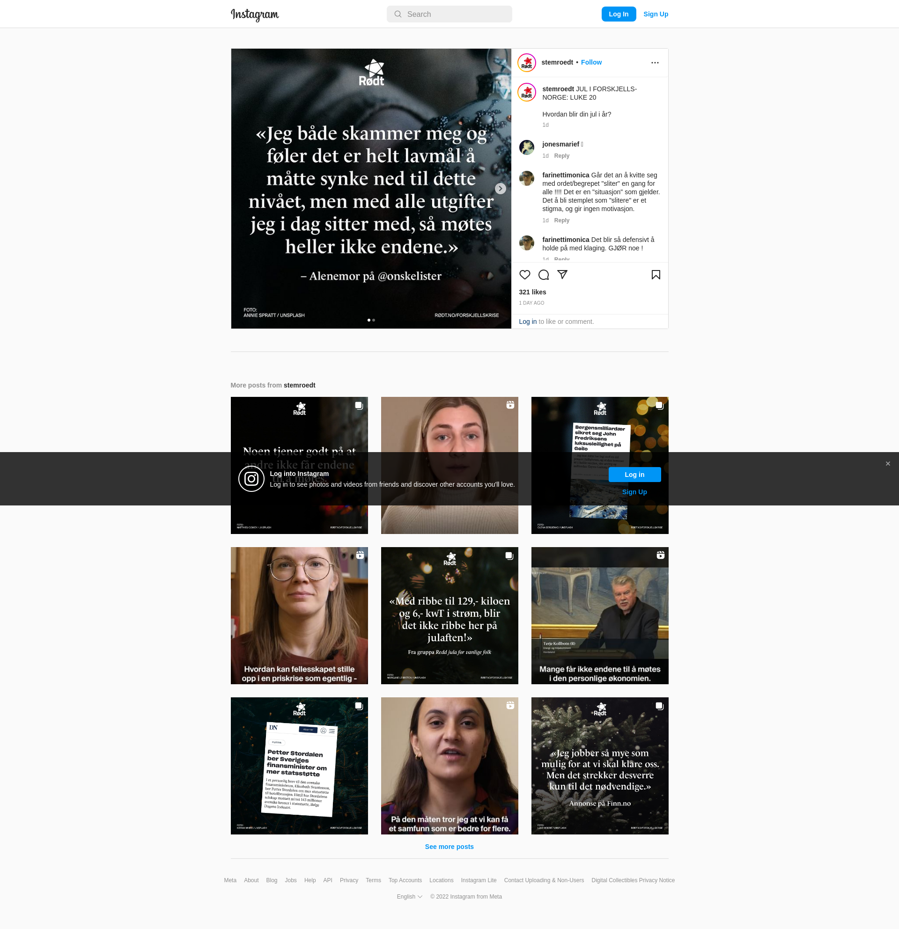Open the "Jeg jobber så mye" post
Image resolution: width=899 pixels, height=929 pixels.
(x=600, y=766)
